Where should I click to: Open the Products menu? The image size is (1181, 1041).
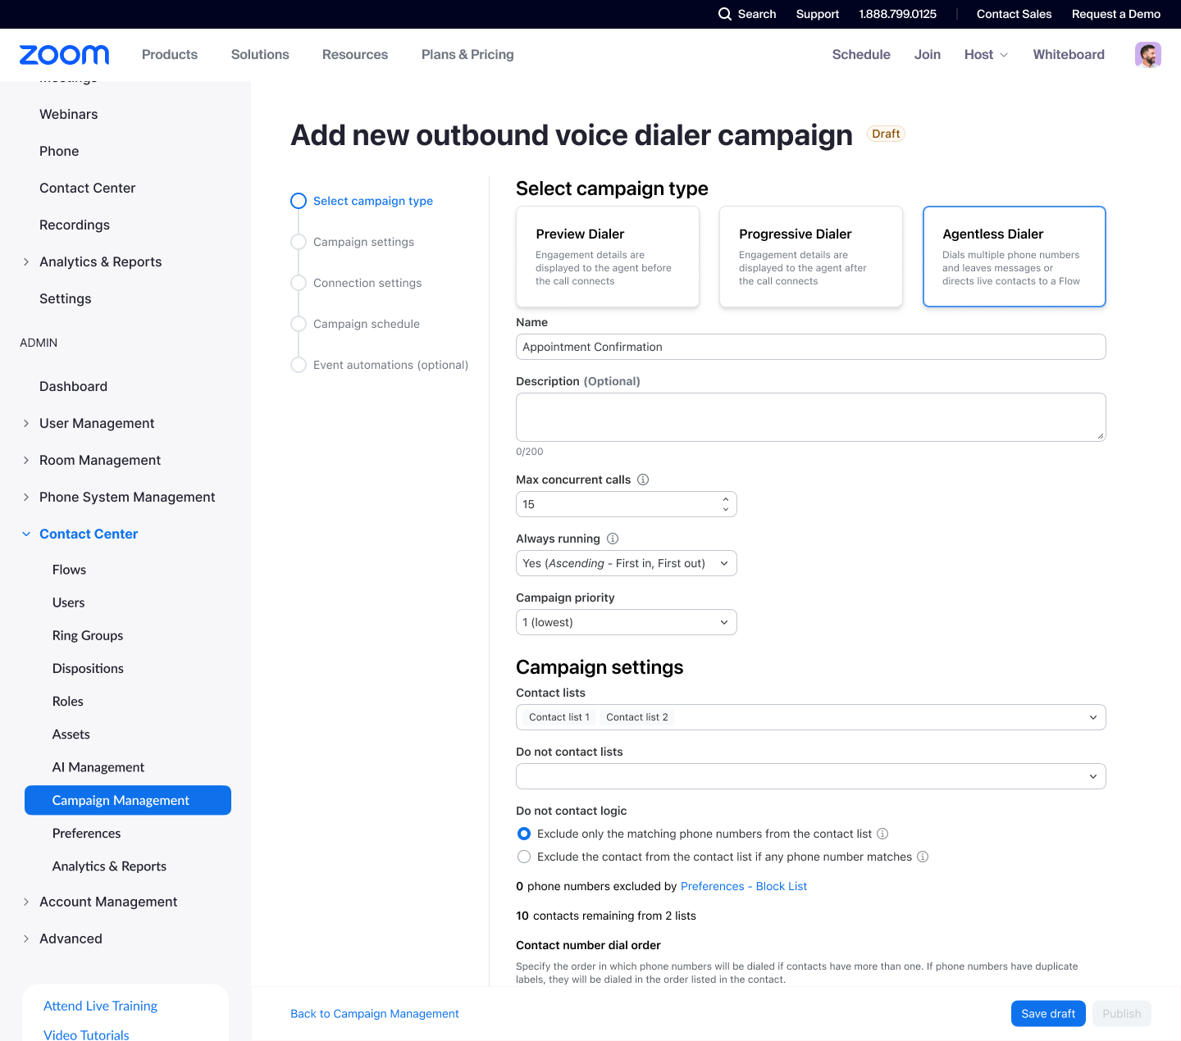[170, 55]
